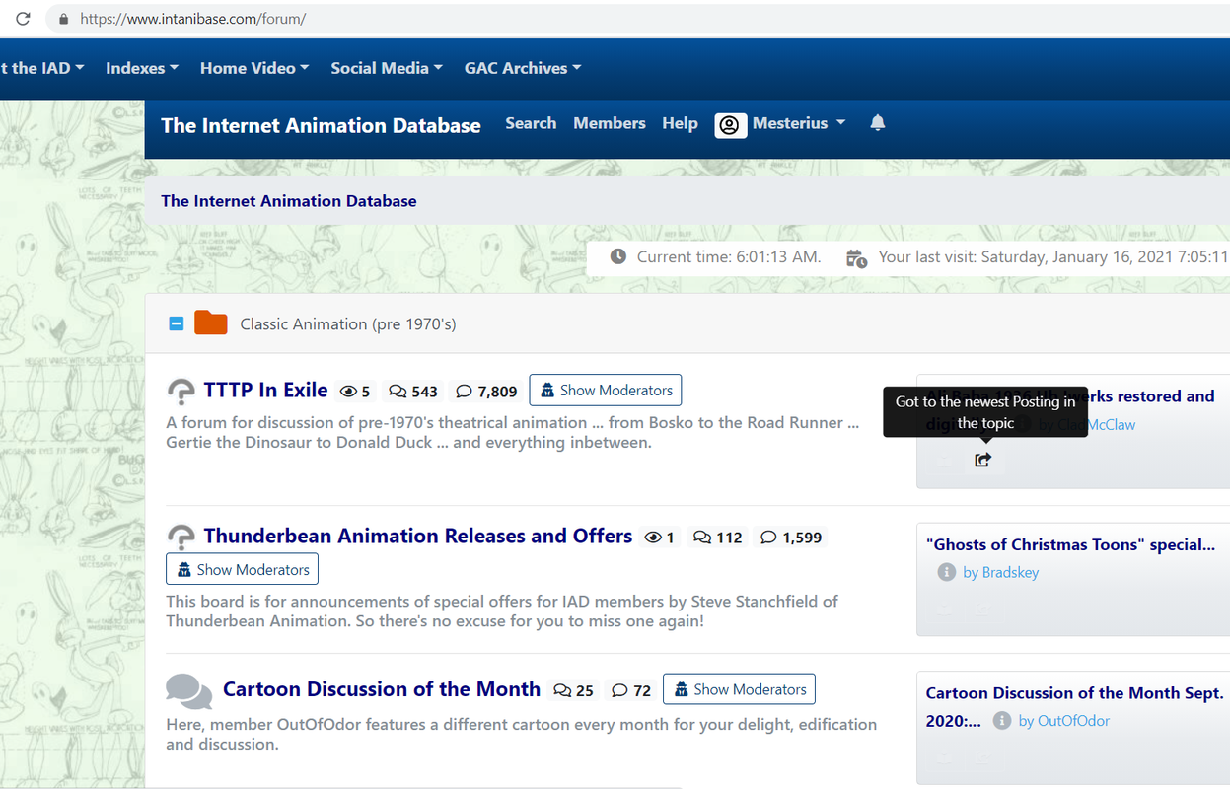Open the forum Search page

tap(531, 123)
